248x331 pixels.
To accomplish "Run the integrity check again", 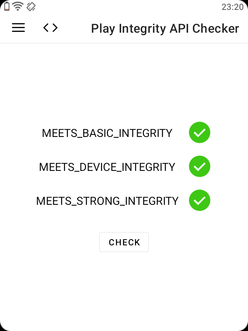I will click(x=124, y=242).
